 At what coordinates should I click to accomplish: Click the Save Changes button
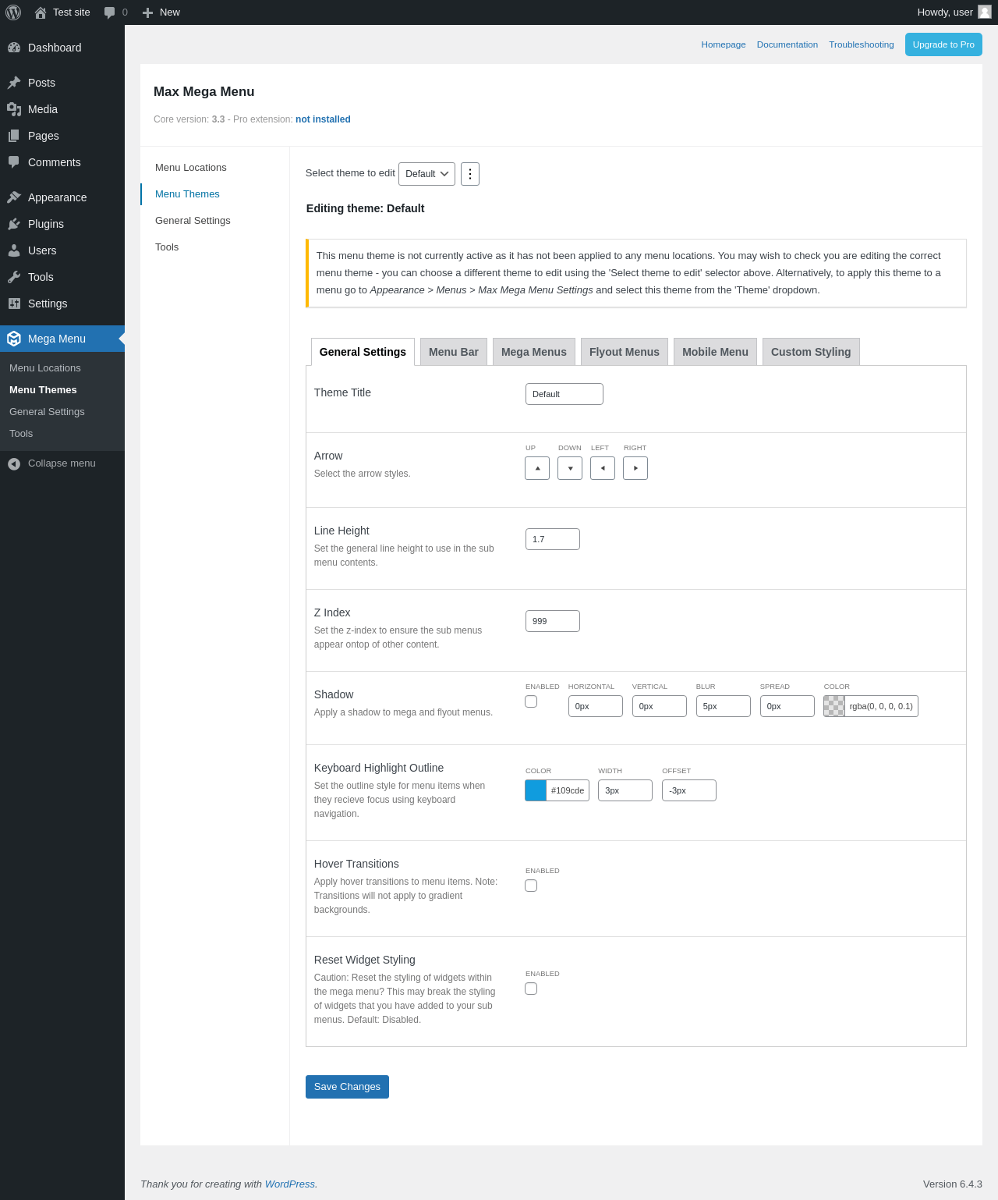click(x=347, y=1087)
